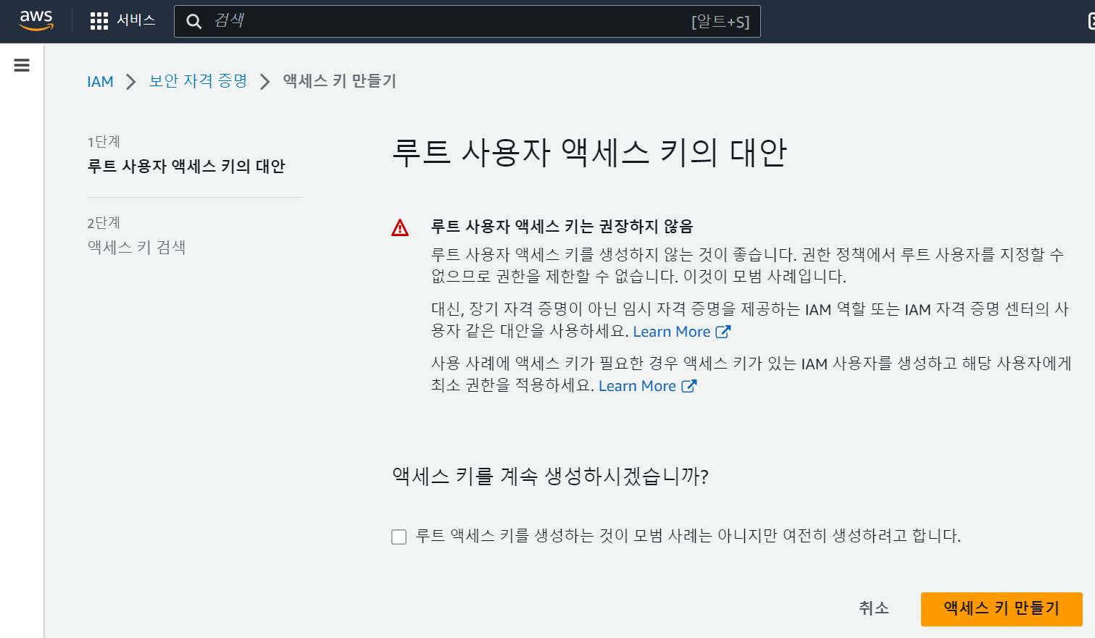
Task: Click the 서비스 label in top bar
Action: point(136,20)
